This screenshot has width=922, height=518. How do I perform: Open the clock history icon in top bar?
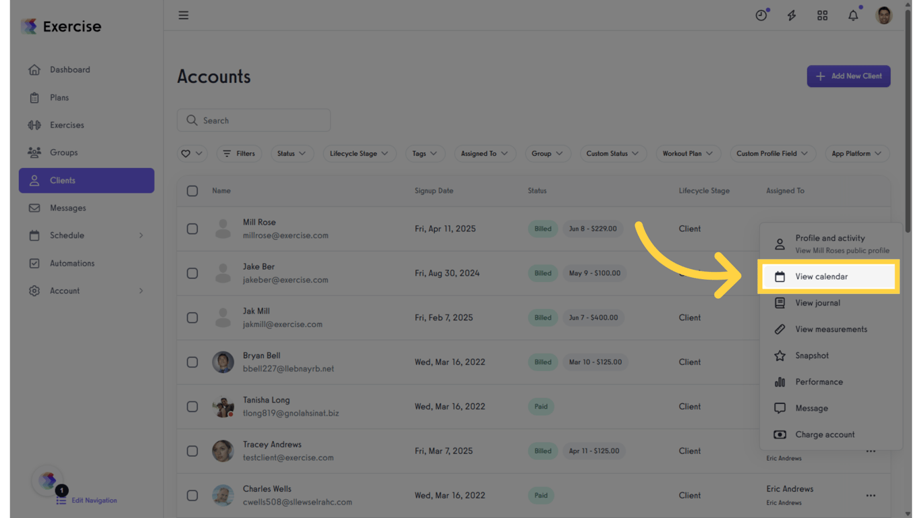(x=761, y=15)
